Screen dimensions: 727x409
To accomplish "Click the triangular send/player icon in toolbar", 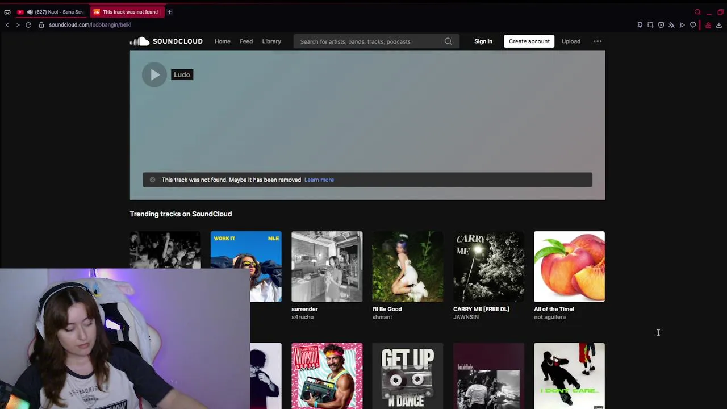I will coord(682,25).
